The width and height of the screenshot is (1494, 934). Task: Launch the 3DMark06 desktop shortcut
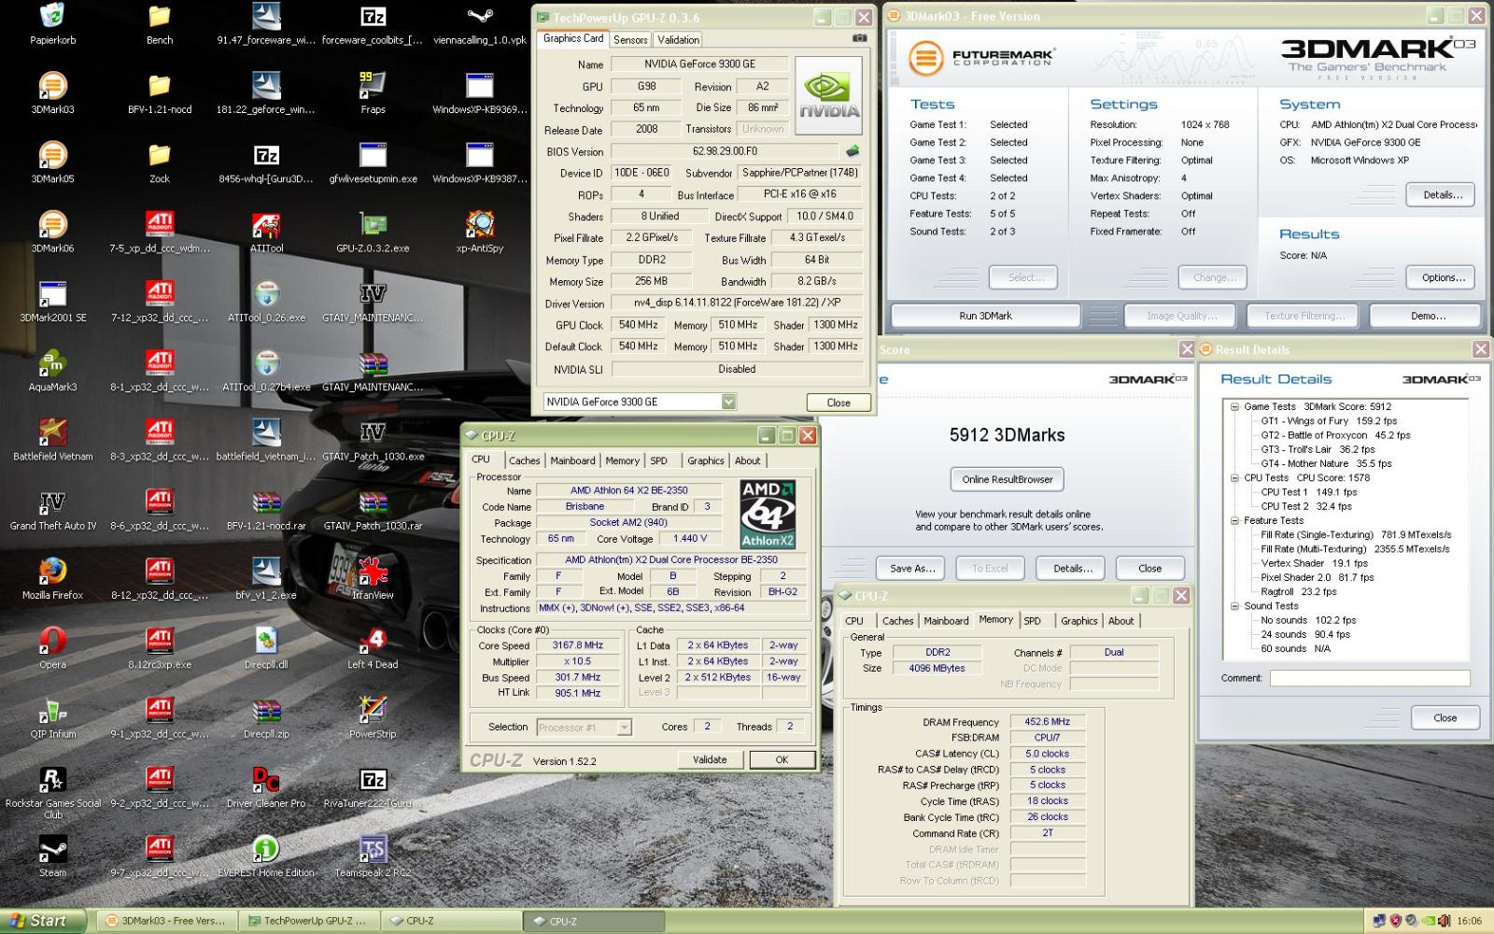[x=52, y=225]
